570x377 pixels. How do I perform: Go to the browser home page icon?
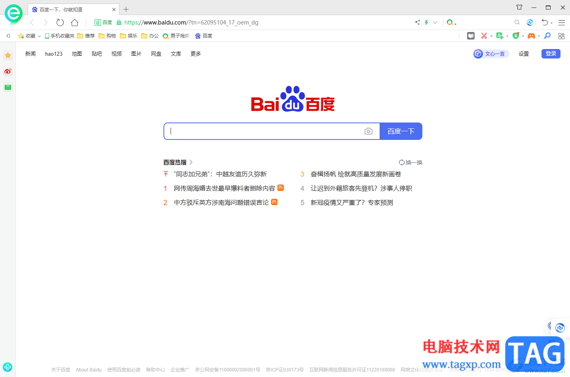(x=74, y=23)
